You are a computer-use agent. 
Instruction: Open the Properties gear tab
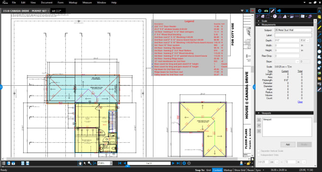260,11
